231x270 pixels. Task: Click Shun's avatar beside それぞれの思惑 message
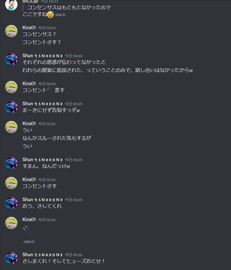pyautogui.click(x=11, y=59)
